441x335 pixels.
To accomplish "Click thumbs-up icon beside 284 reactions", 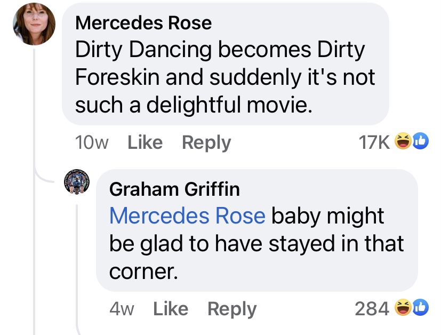I will tap(420, 308).
